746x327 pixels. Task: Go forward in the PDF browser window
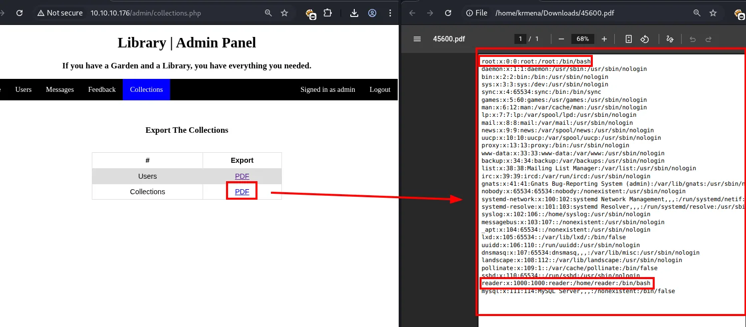pyautogui.click(x=430, y=13)
